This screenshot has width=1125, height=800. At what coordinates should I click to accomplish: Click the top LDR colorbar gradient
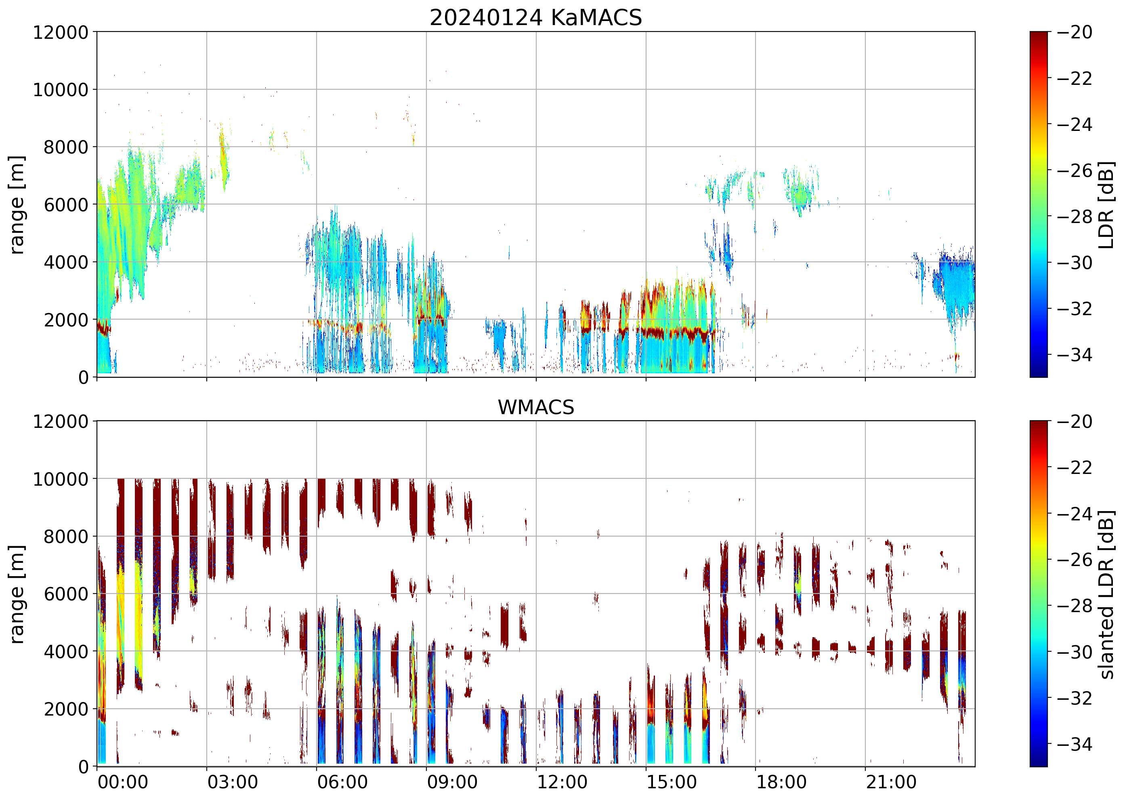coord(1038,204)
